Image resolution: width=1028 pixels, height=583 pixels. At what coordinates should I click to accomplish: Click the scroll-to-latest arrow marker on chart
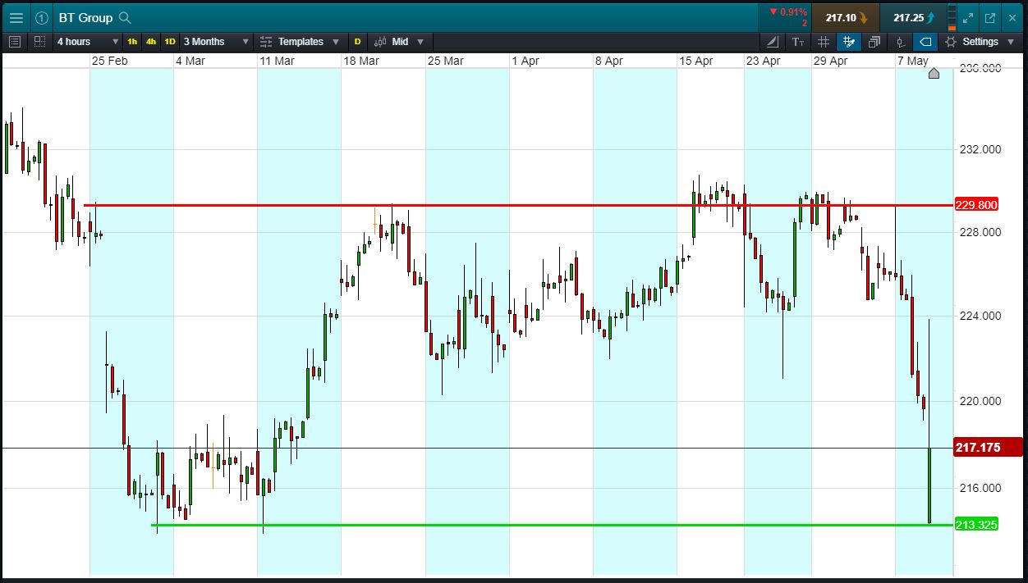[934, 73]
